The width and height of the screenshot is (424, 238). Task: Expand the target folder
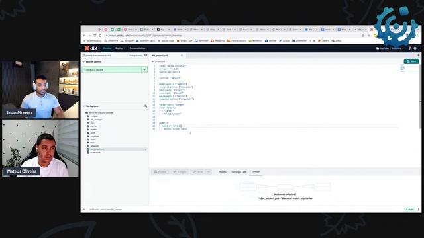91,139
